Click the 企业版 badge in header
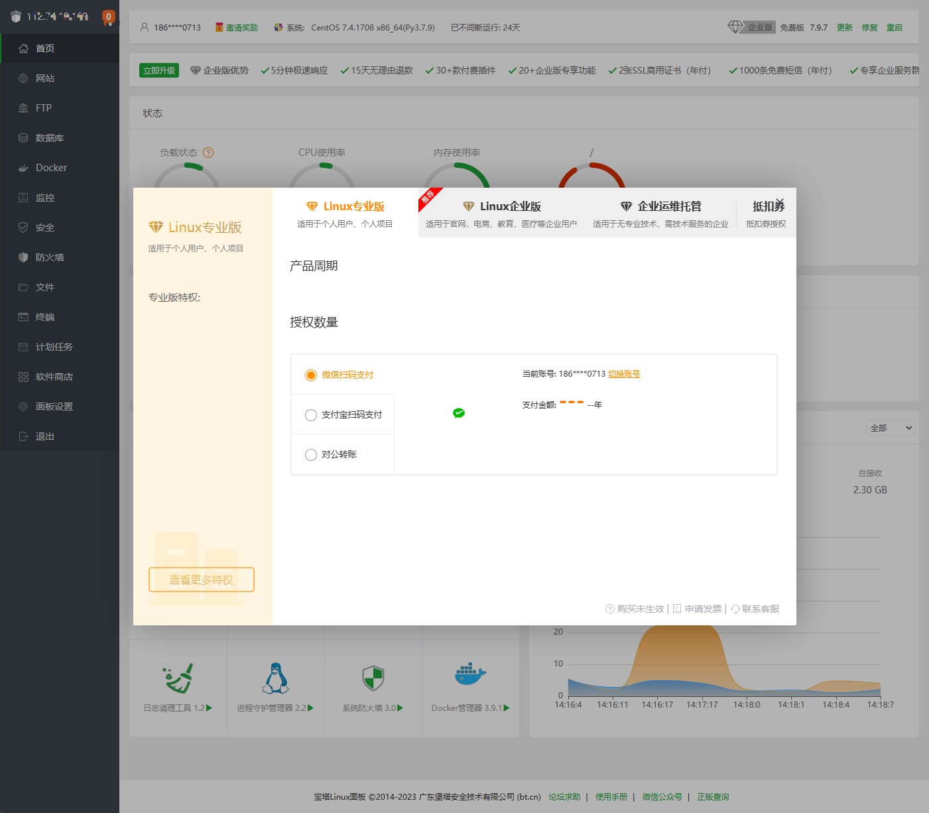 pyautogui.click(x=760, y=27)
